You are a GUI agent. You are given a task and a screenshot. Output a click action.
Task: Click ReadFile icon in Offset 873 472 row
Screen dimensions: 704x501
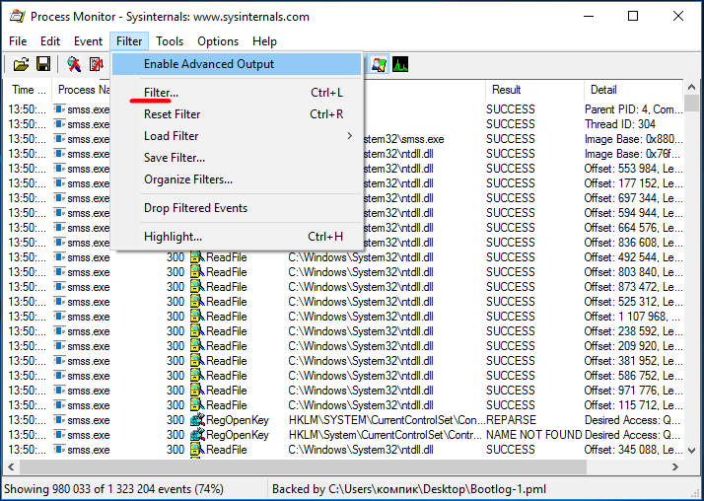tap(197, 287)
